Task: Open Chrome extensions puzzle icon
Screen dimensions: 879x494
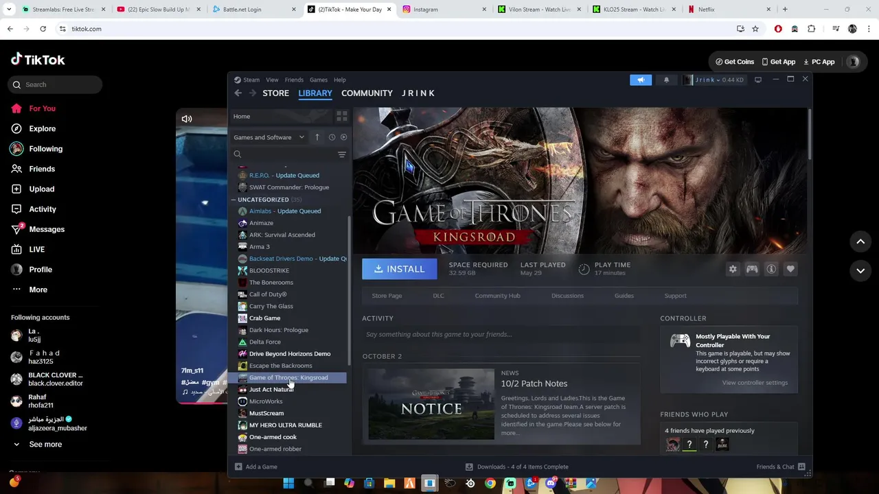Action: 812,29
